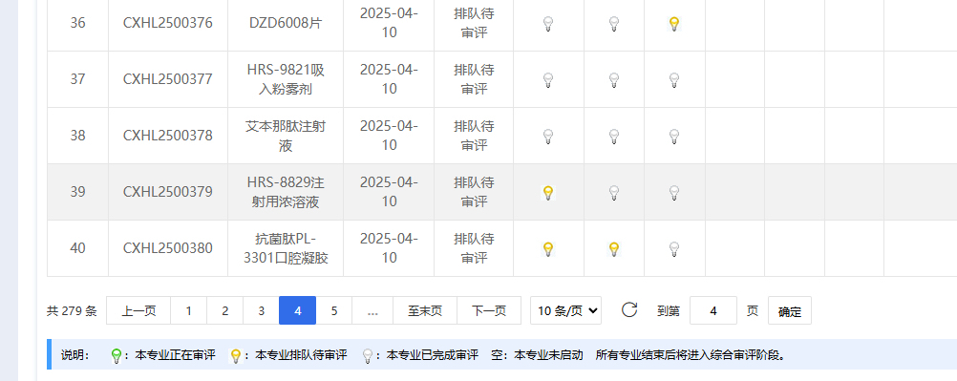This screenshot has width=957, height=381.
Task: Click yellow bulb beside 本专业排队待审评 legend
Action: pos(236,356)
